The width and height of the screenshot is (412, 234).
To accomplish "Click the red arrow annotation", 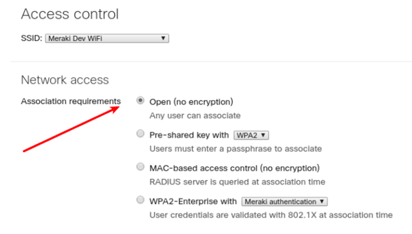I will 72,129.
